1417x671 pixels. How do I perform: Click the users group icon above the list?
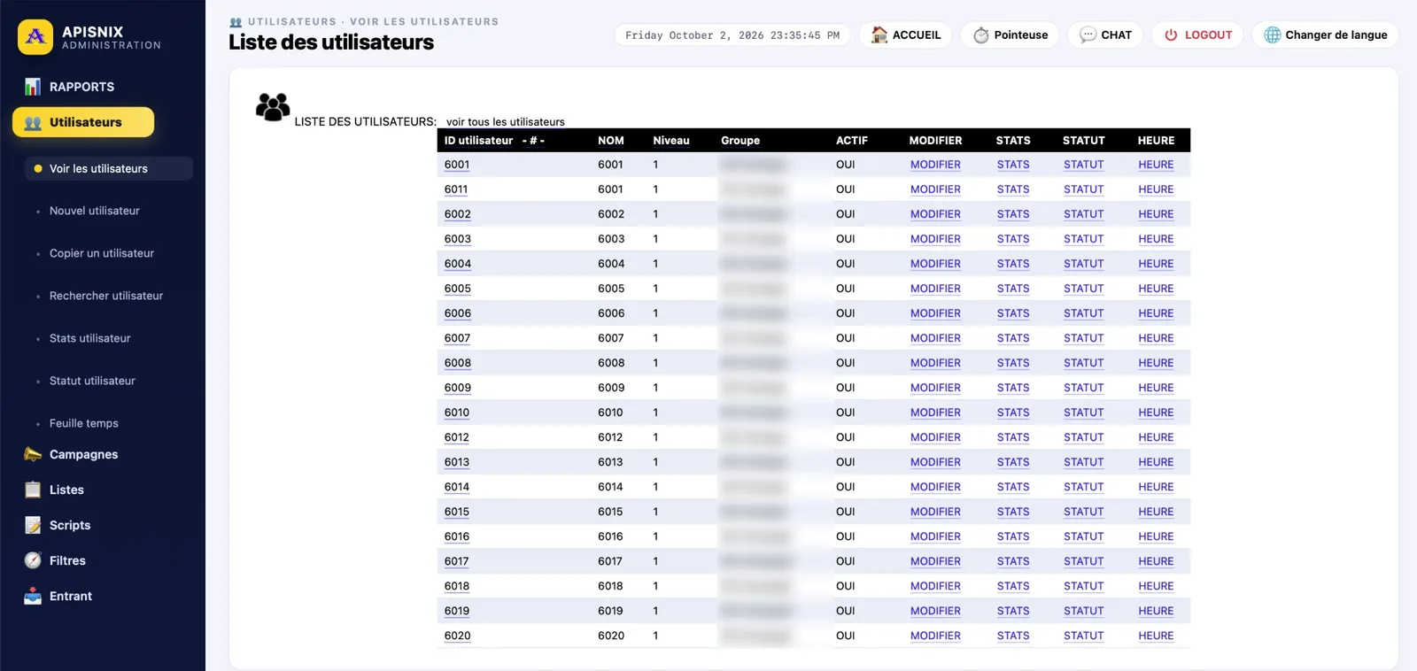coord(273,107)
